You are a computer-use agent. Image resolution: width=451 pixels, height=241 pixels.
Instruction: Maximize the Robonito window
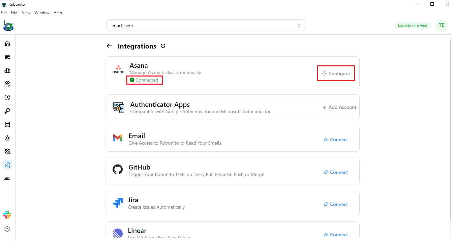point(432,4)
